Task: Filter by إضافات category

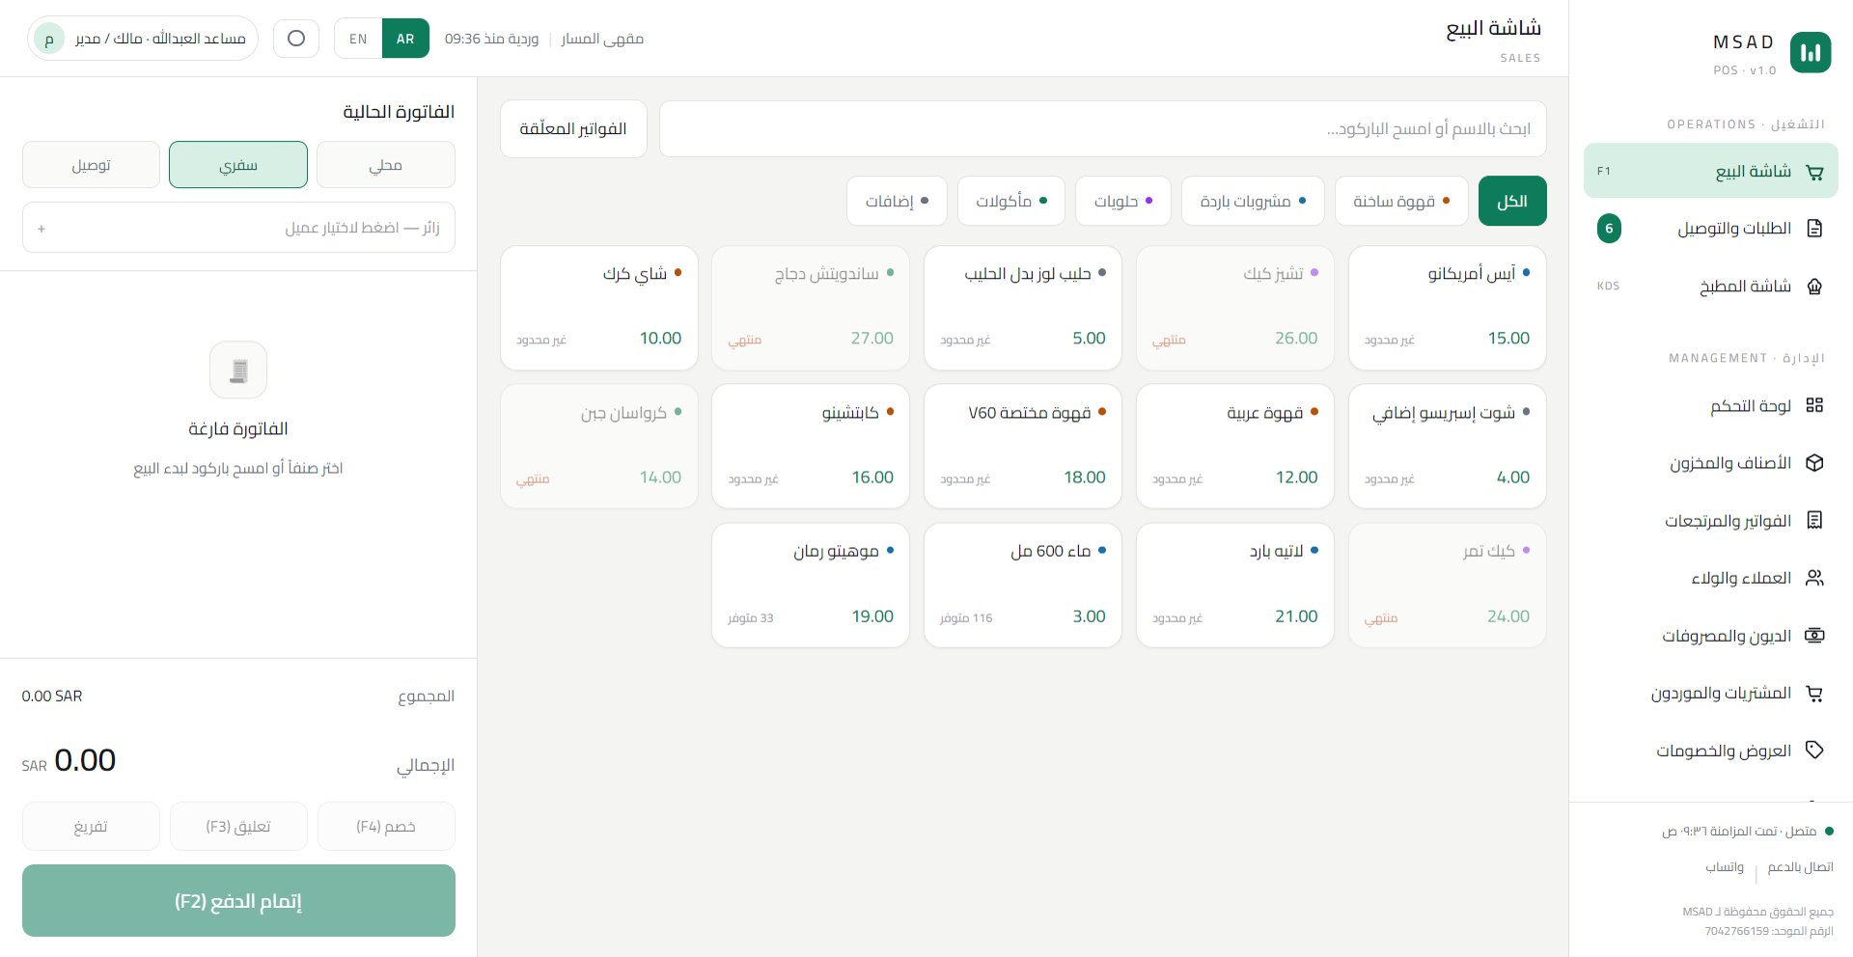Action: [x=897, y=201]
